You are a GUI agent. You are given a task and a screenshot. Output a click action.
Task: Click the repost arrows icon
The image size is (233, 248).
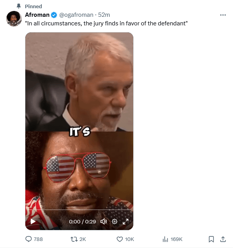click(x=74, y=239)
